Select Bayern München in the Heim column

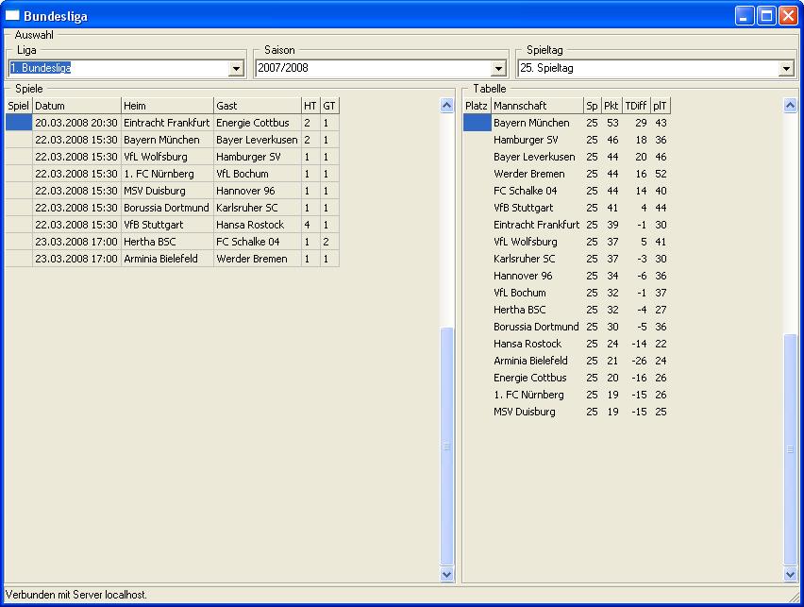(167, 140)
